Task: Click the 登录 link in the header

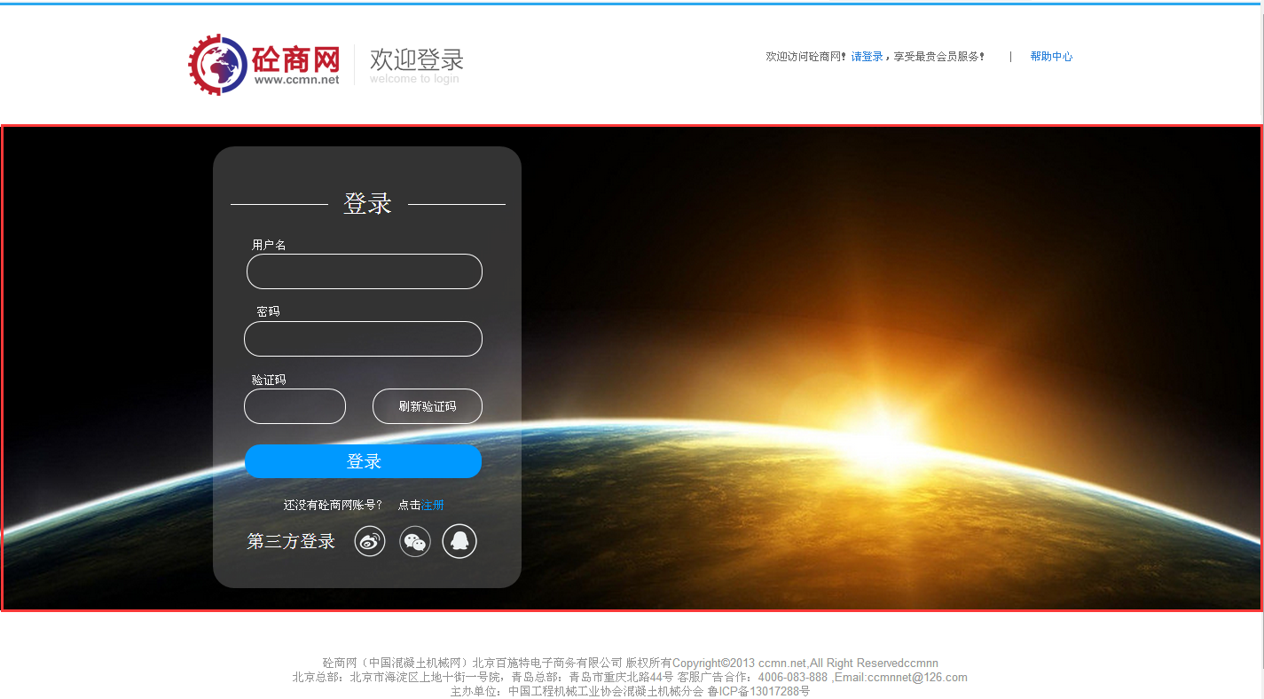Action: [x=873, y=57]
